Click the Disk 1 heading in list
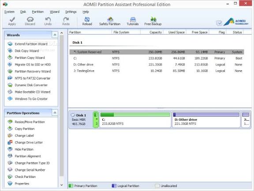Screen dimensions: 254x191 coord(78,43)
